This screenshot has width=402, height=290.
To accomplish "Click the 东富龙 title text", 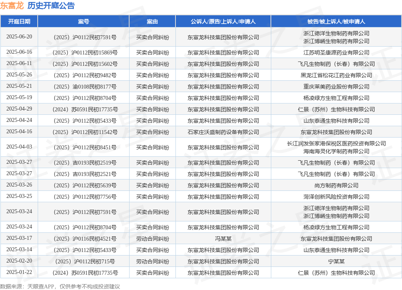I will (12, 5).
